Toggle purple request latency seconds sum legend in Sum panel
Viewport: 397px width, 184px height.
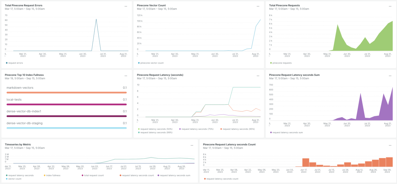287,132
